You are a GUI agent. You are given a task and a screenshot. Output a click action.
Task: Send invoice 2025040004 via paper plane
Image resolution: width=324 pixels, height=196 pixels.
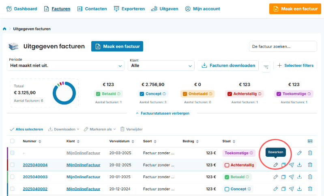(291, 165)
